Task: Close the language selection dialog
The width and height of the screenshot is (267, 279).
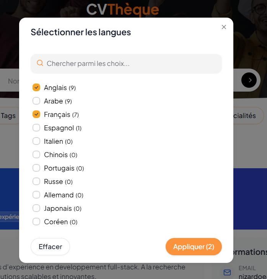Action: point(224,27)
